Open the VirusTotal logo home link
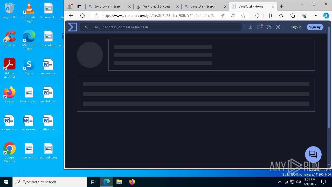 tap(72, 27)
